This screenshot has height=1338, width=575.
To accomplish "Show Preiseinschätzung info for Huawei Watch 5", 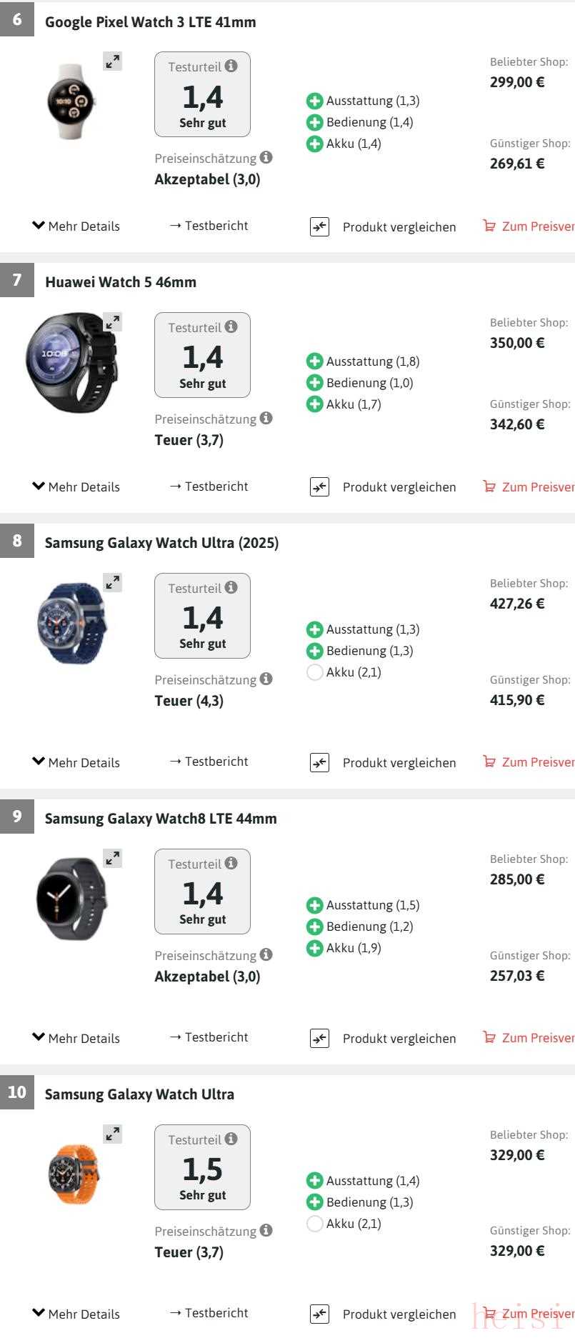I will point(266,418).
